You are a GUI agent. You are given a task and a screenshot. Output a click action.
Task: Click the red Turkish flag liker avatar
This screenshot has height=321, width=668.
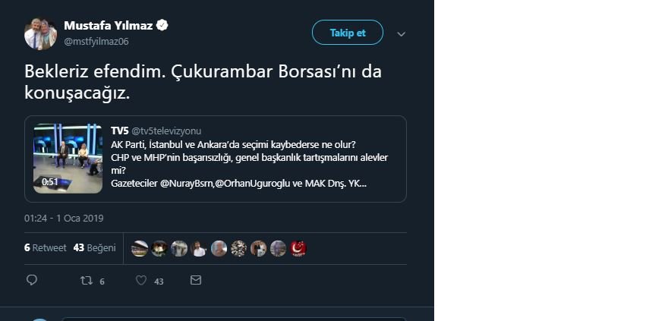point(298,248)
